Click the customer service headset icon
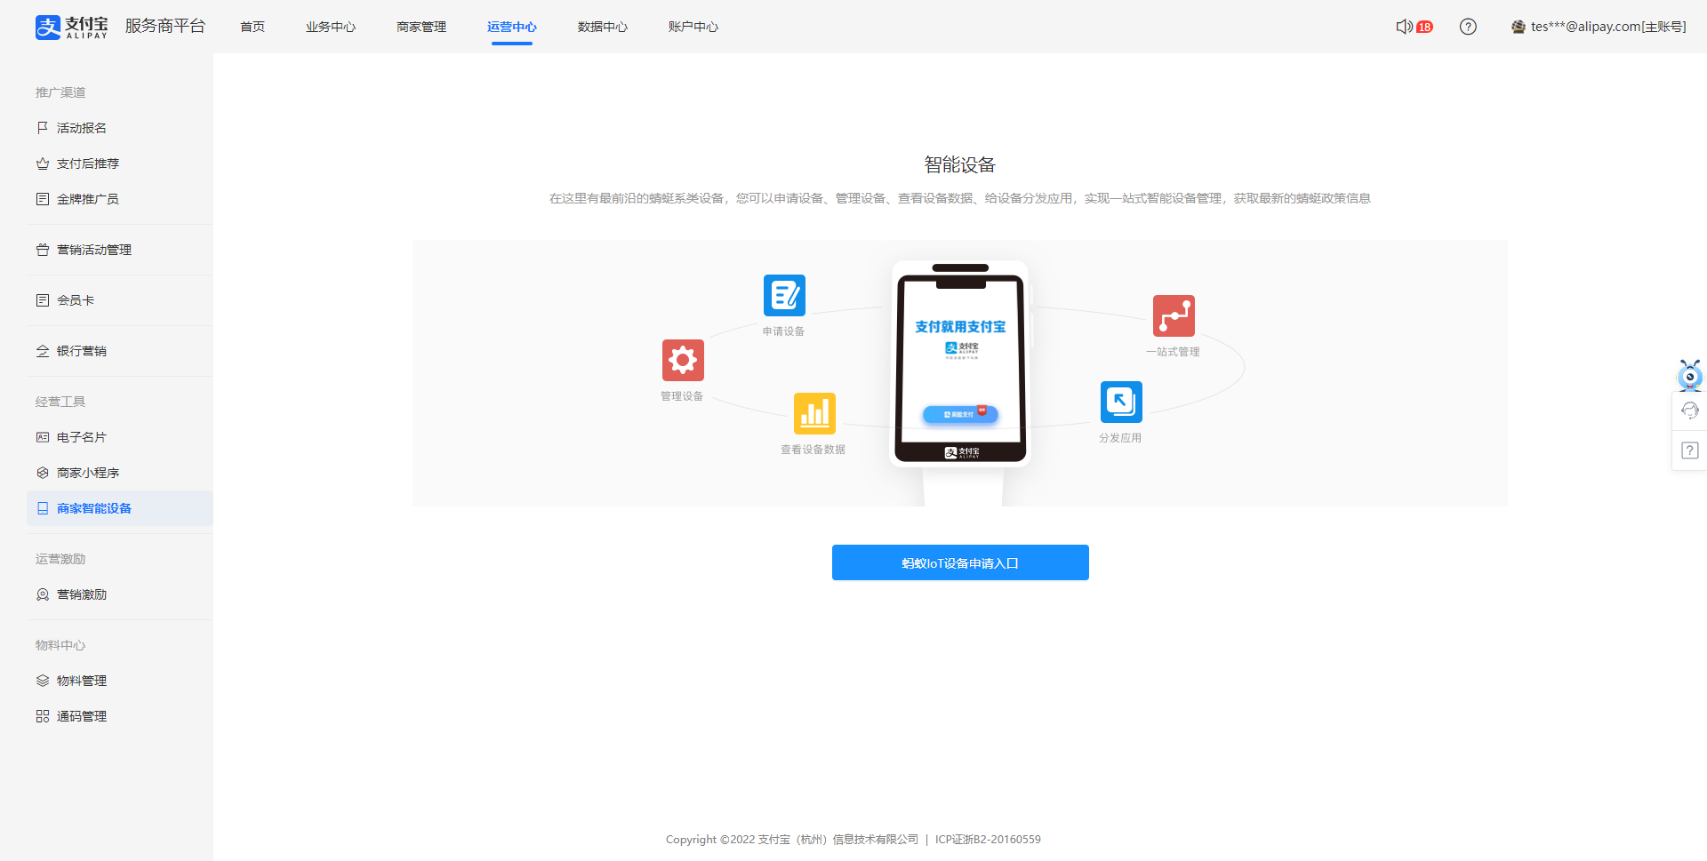 (1690, 411)
